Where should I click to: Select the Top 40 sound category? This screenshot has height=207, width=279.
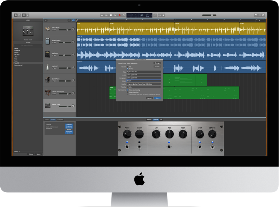(28, 63)
